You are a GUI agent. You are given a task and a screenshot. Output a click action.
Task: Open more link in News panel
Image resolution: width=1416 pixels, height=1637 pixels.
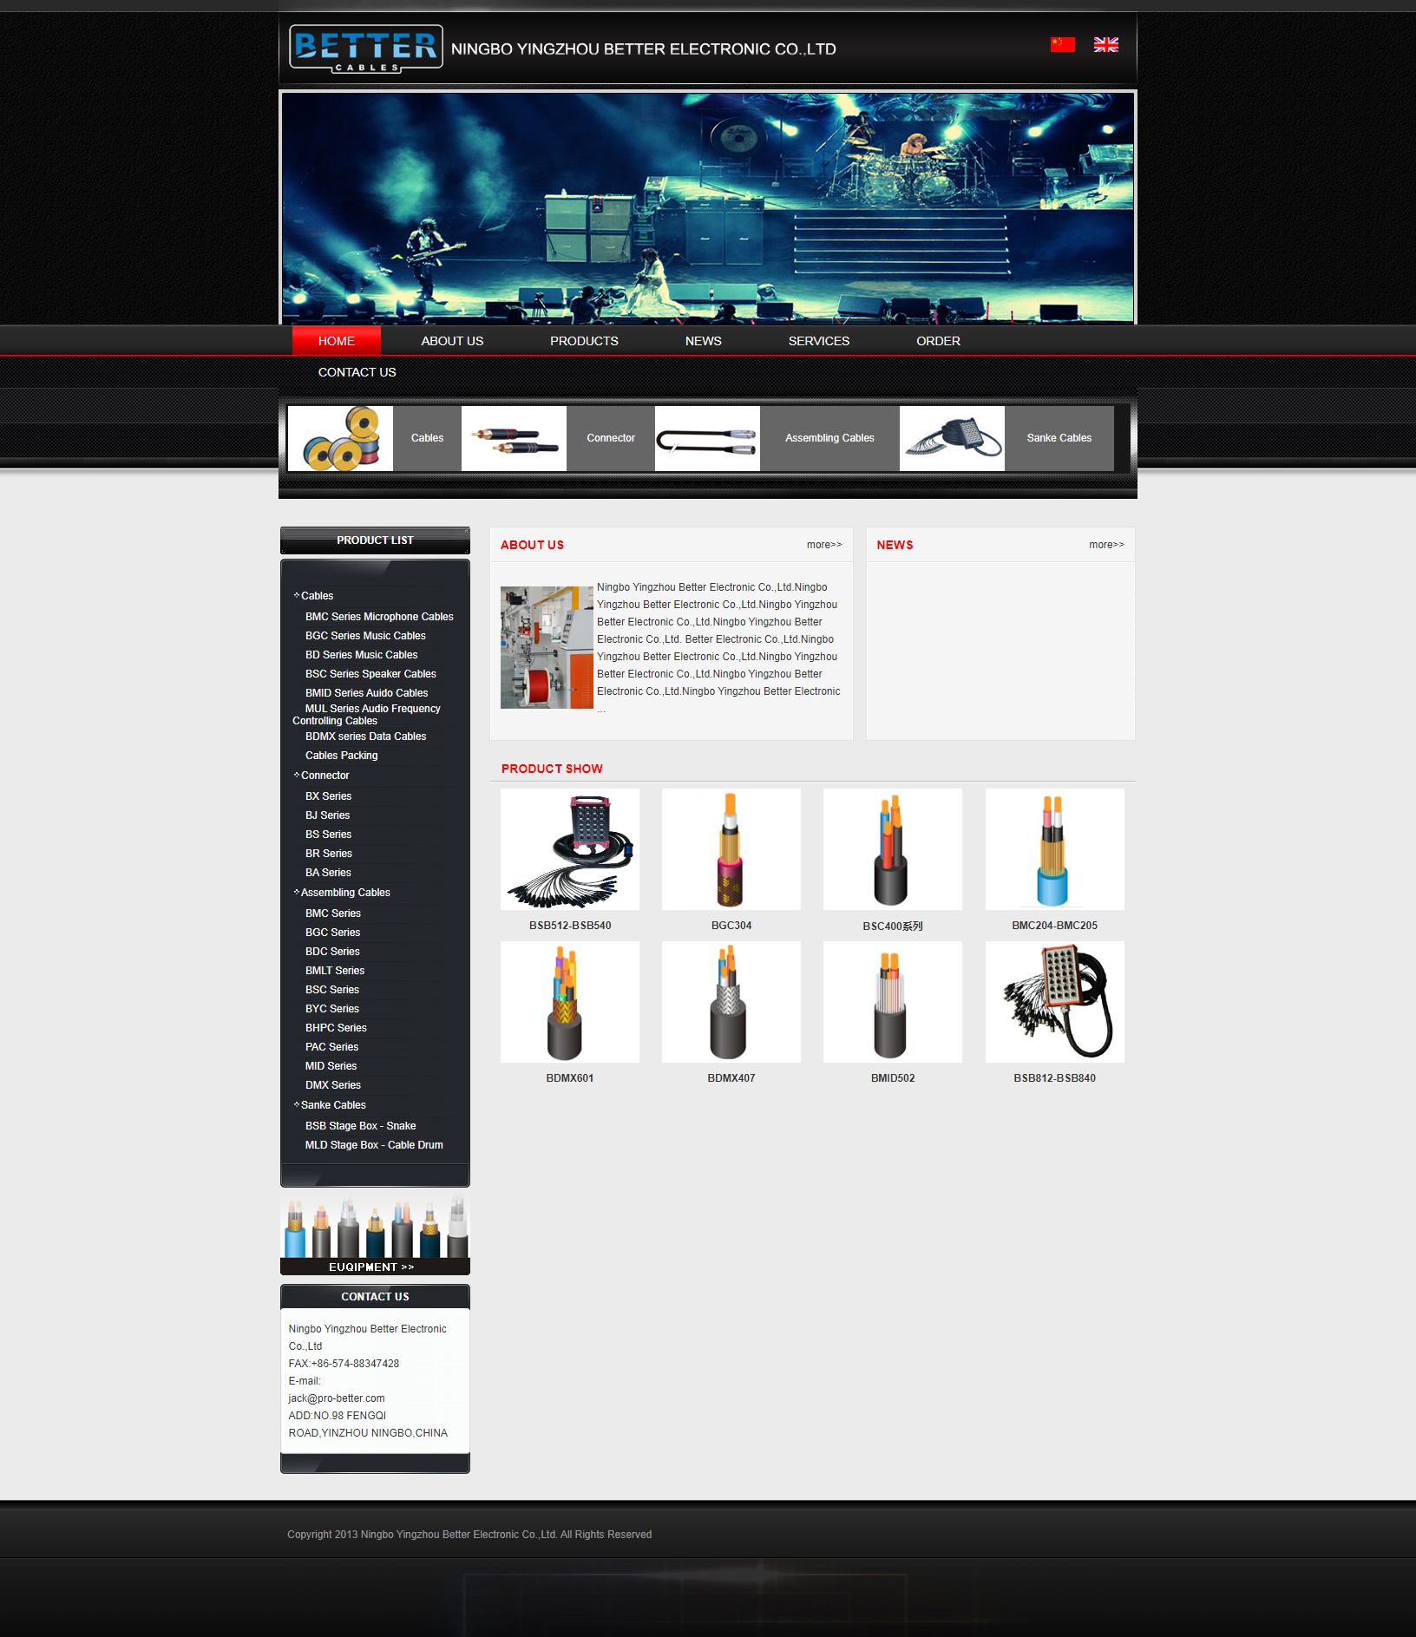tap(1106, 545)
